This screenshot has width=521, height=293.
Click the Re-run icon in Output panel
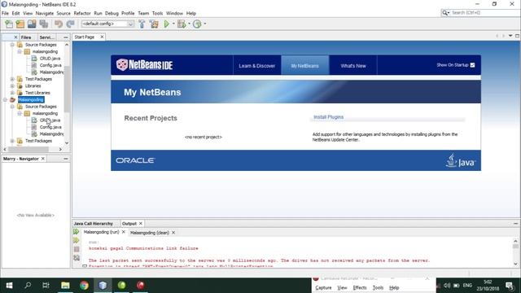77,231
